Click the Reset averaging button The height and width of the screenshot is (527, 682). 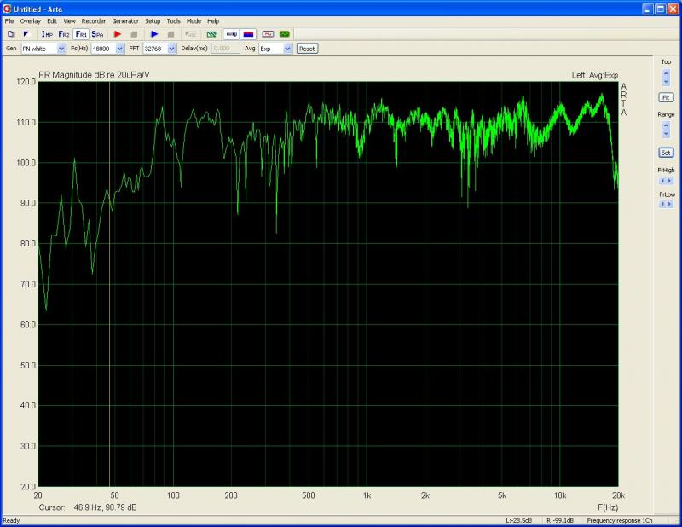[x=307, y=49]
